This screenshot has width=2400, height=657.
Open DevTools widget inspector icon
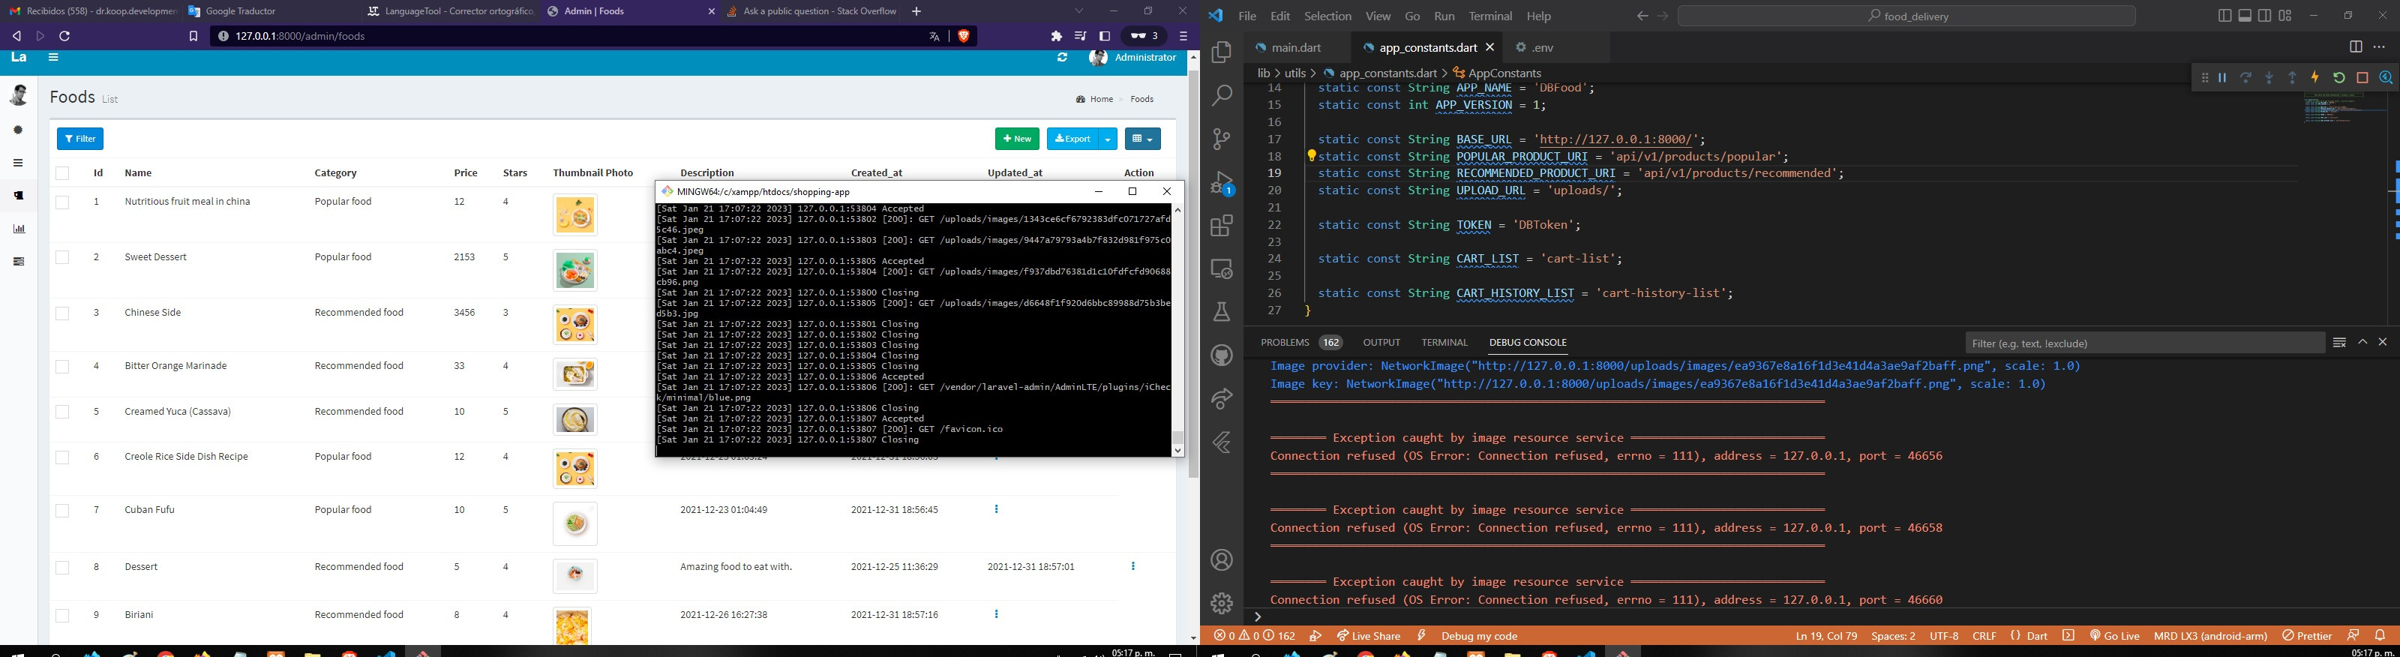[x=2385, y=78]
